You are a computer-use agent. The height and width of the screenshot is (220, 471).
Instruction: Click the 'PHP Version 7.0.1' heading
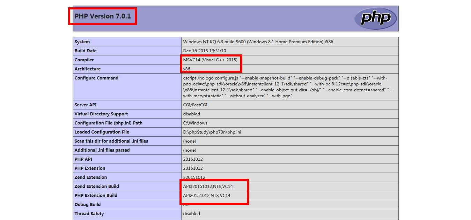point(103,16)
